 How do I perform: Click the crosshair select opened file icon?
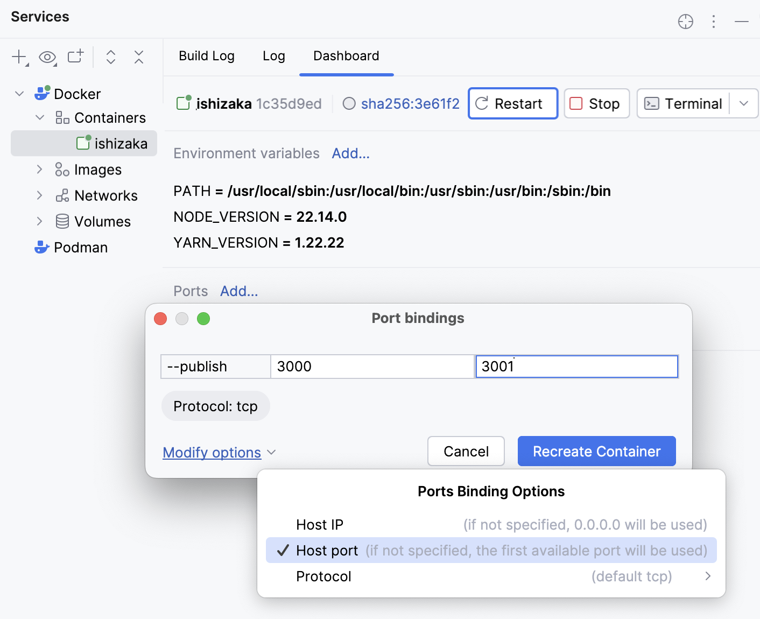click(x=685, y=22)
